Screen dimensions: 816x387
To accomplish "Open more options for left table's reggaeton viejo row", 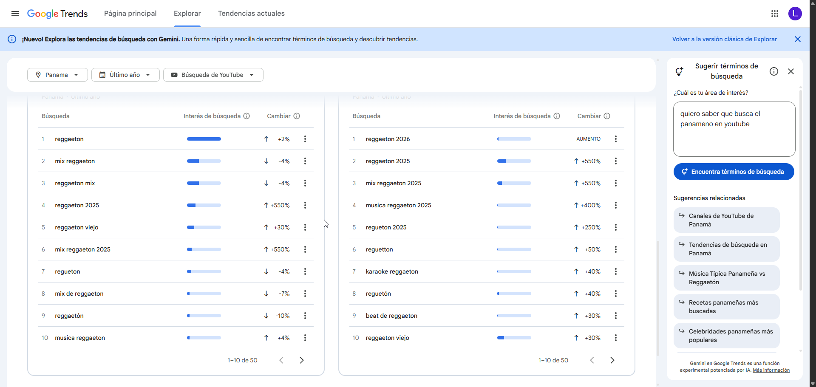I will tap(305, 227).
